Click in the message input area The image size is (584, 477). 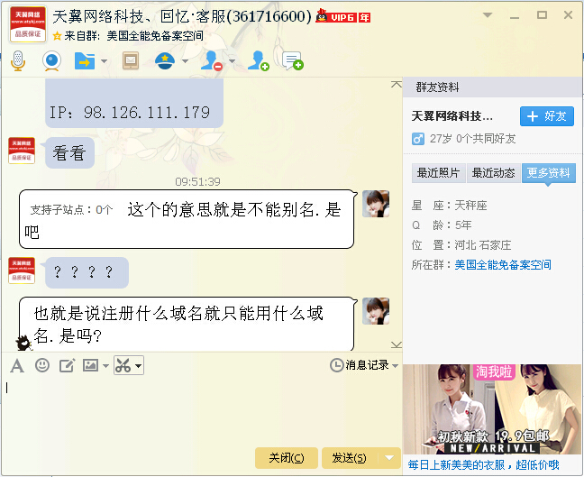[201, 410]
